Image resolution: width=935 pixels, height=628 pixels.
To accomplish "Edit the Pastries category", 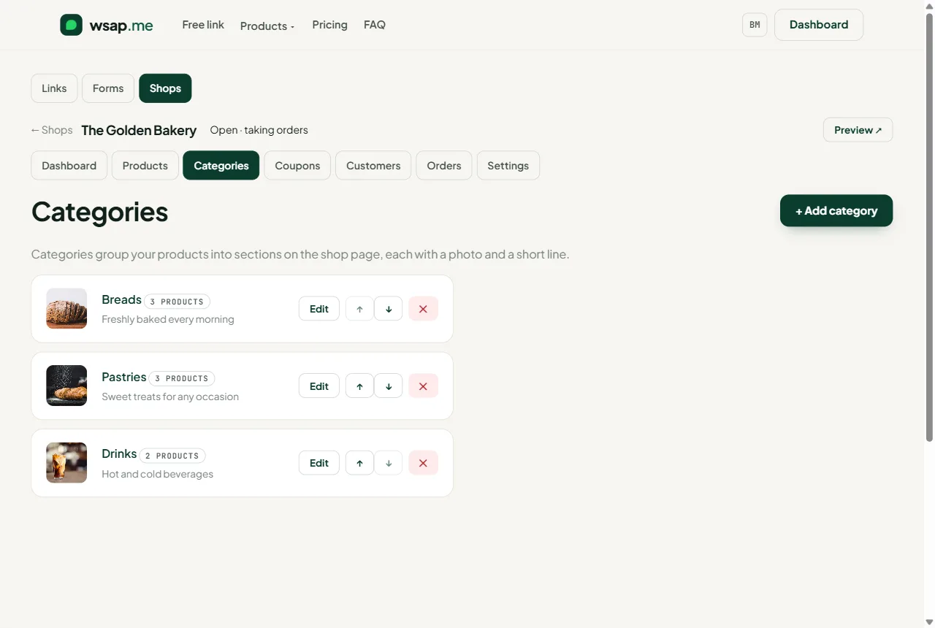I will 319,386.
